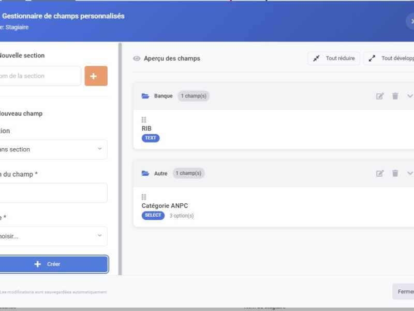Open the section dropdown showing 'sans section'
The width and height of the screenshot is (414, 311).
pyautogui.click(x=52, y=149)
